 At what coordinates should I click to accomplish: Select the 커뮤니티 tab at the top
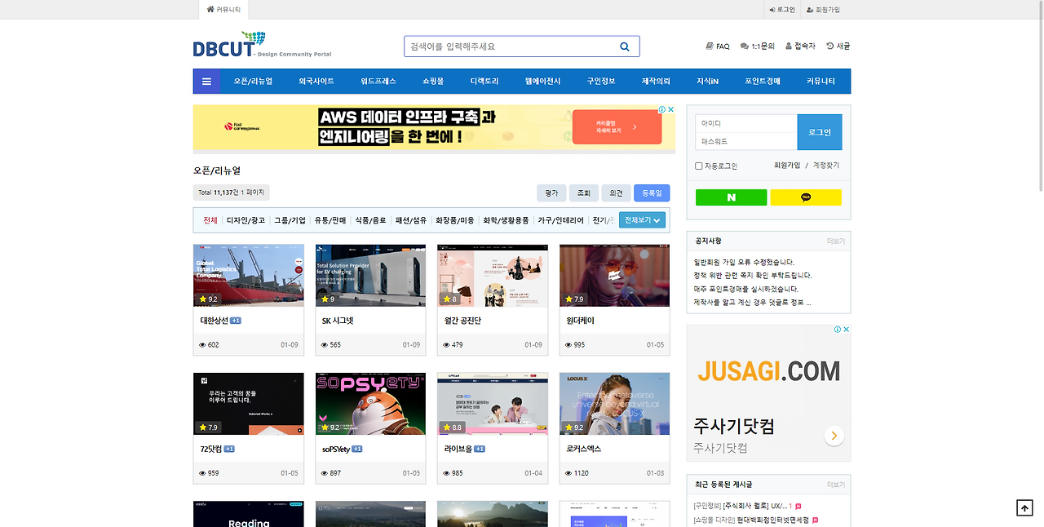coord(223,10)
